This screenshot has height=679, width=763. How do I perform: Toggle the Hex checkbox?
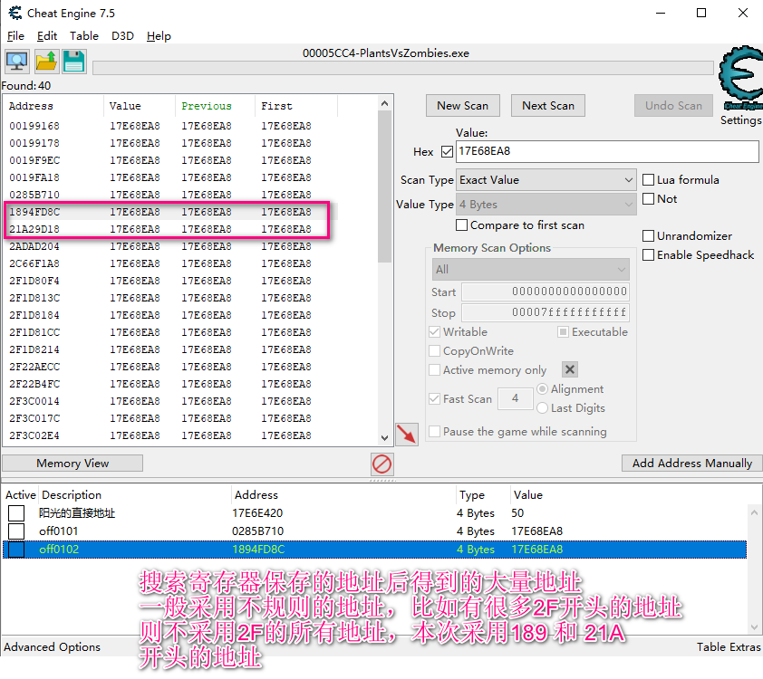tap(447, 152)
